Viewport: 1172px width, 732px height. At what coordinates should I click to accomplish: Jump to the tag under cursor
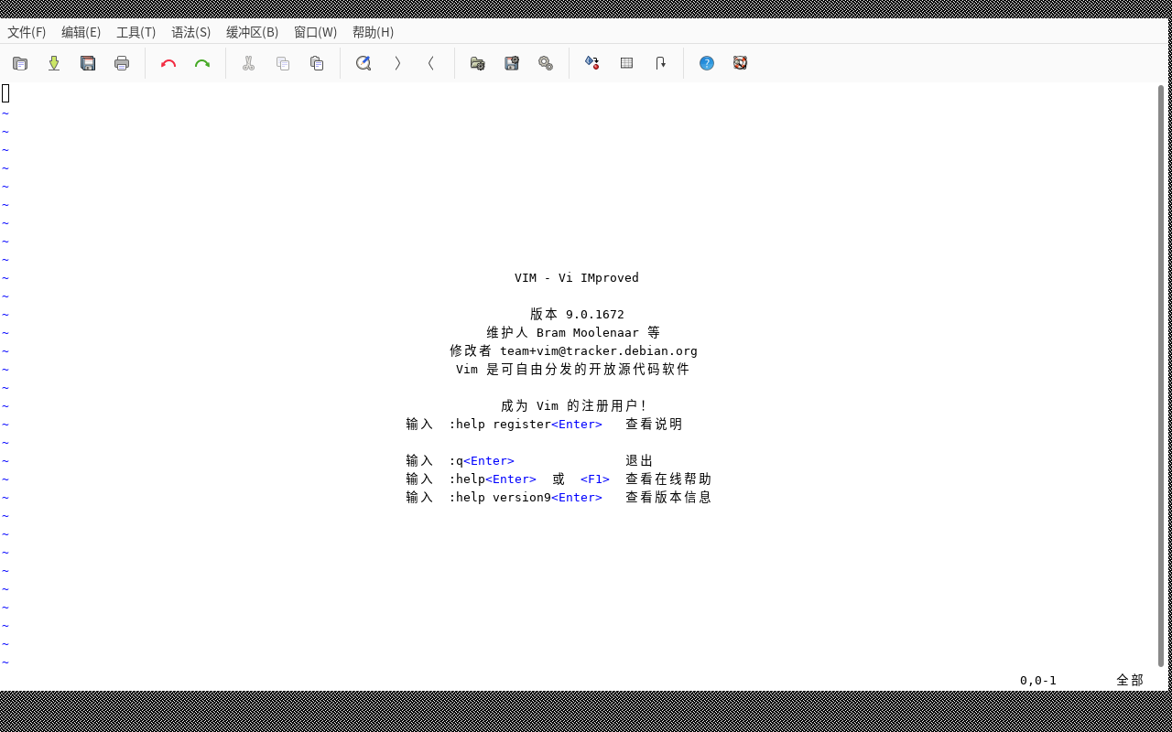click(660, 62)
